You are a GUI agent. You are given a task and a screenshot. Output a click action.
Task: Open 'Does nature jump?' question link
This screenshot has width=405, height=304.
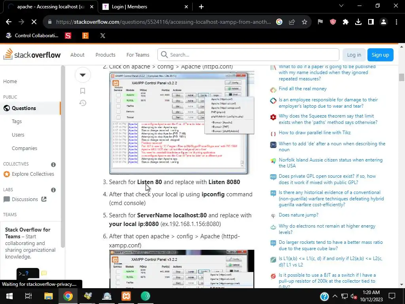pos(298,215)
